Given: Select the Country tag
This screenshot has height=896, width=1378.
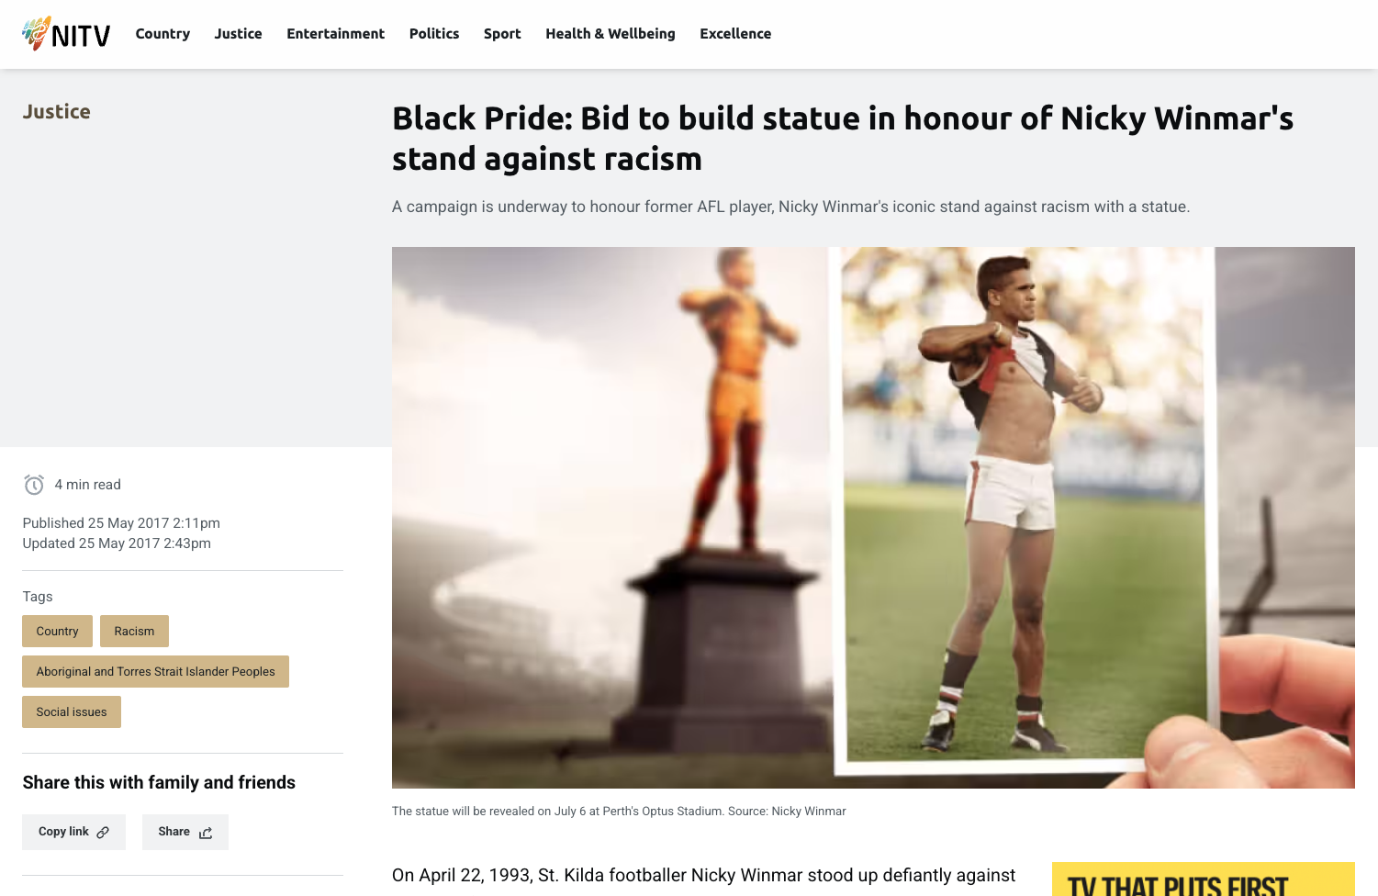Looking at the screenshot, I should 57,632.
